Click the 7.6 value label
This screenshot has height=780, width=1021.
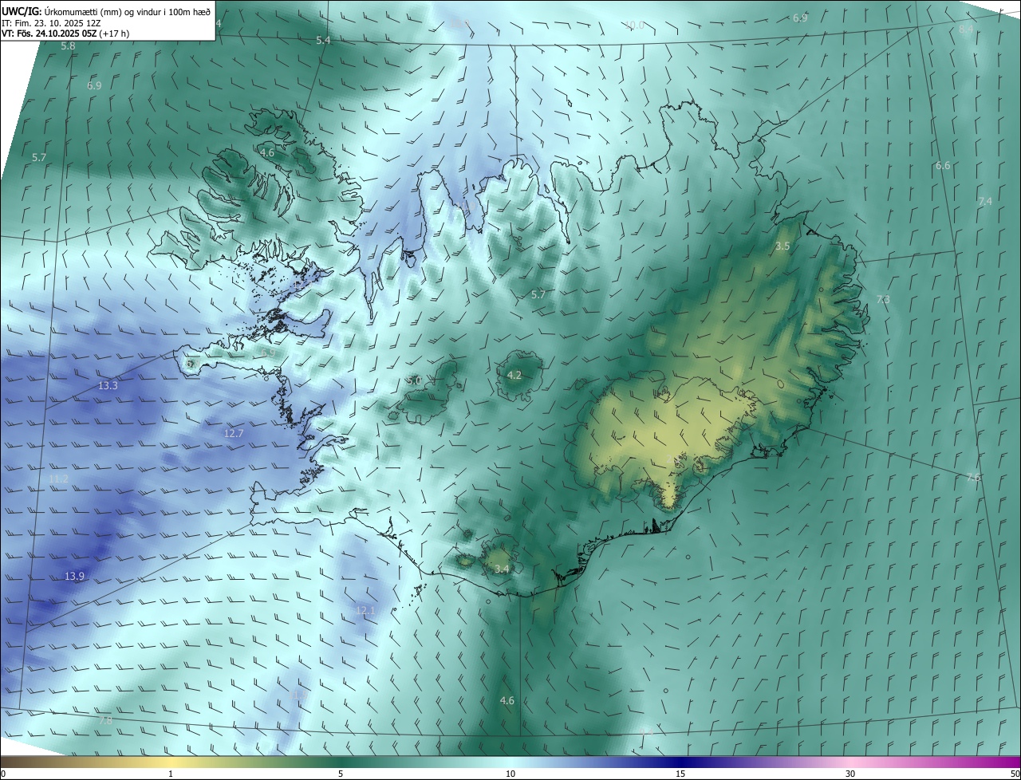click(973, 477)
